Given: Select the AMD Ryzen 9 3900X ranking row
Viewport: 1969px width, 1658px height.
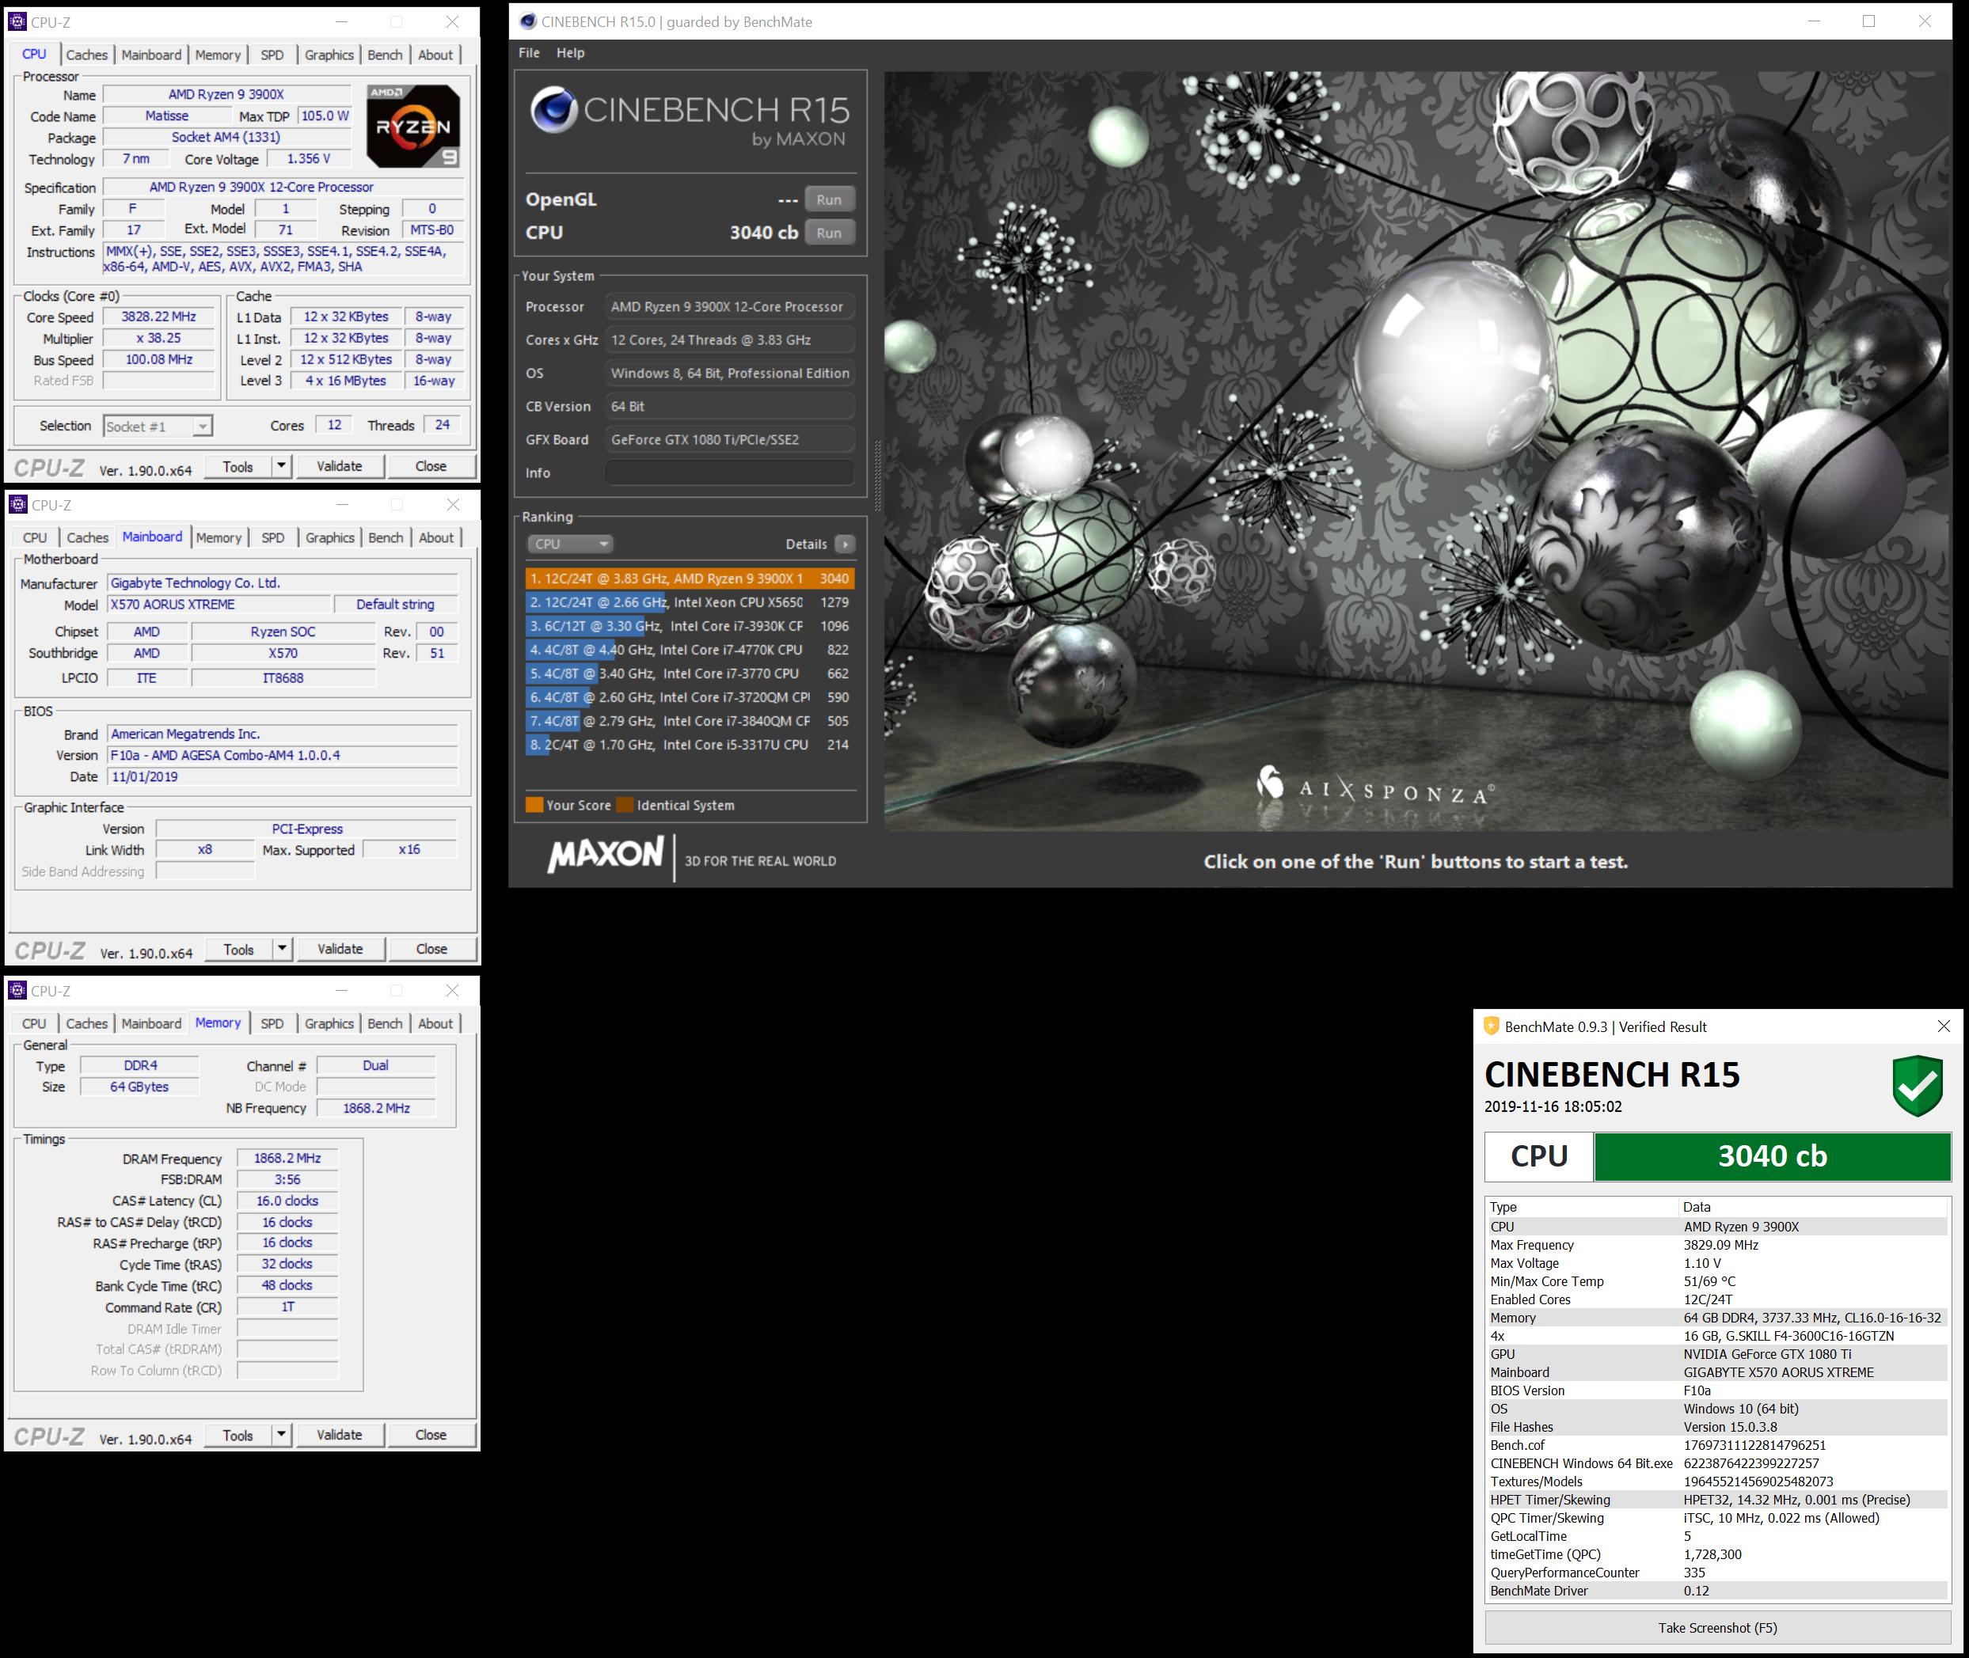Looking at the screenshot, I should (x=690, y=579).
